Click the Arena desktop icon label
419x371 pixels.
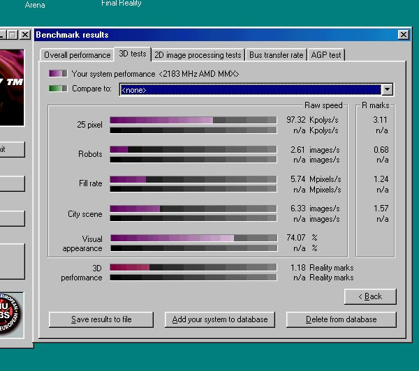coord(35,5)
